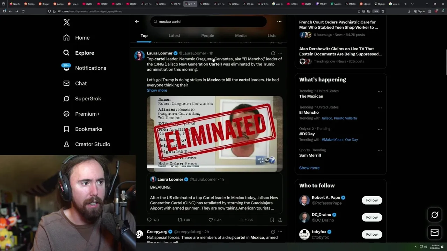Open more options for #D2Day trend
Image resolution: width=447 pixels, height=251 pixels.
[x=380, y=129]
